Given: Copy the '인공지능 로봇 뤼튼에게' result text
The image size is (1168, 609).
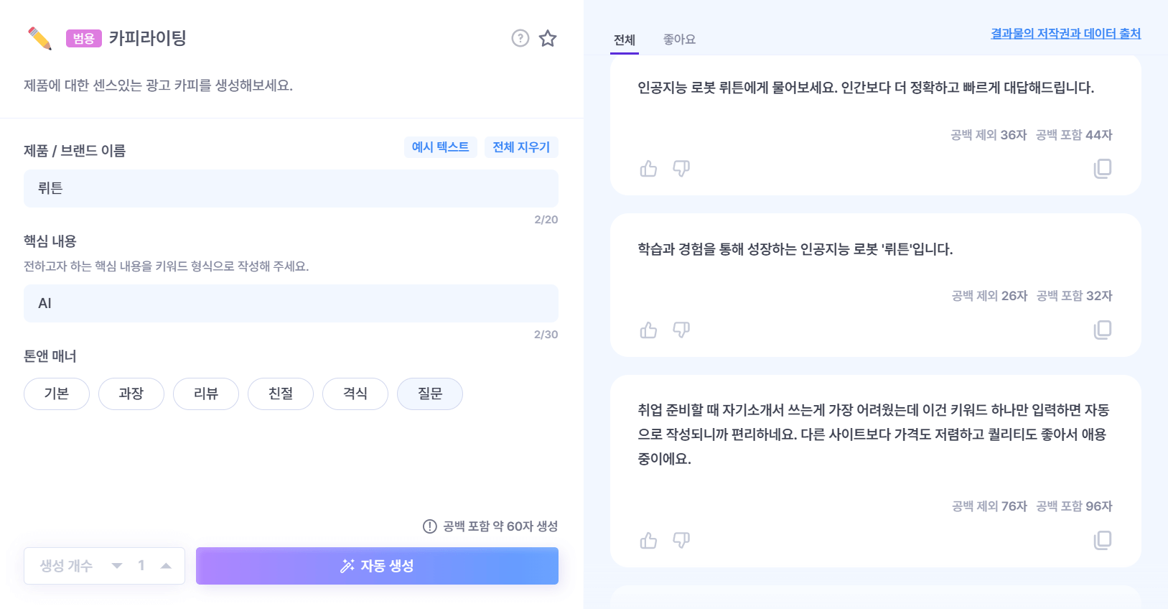Looking at the screenshot, I should click(x=1103, y=169).
